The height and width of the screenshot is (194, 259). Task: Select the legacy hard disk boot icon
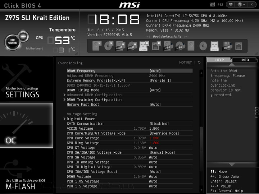(191, 46)
